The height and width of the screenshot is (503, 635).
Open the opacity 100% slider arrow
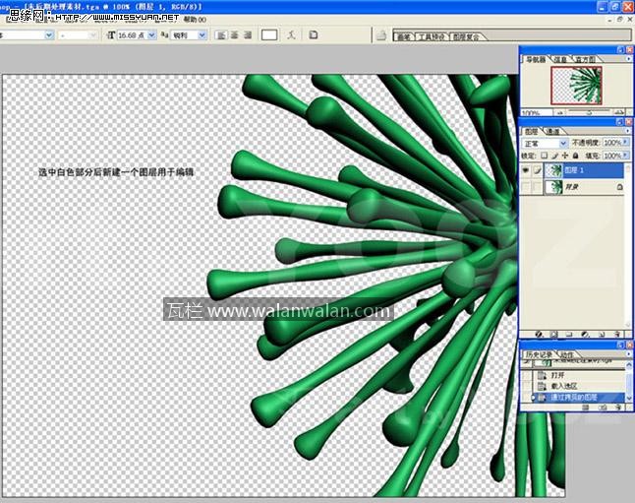626,143
